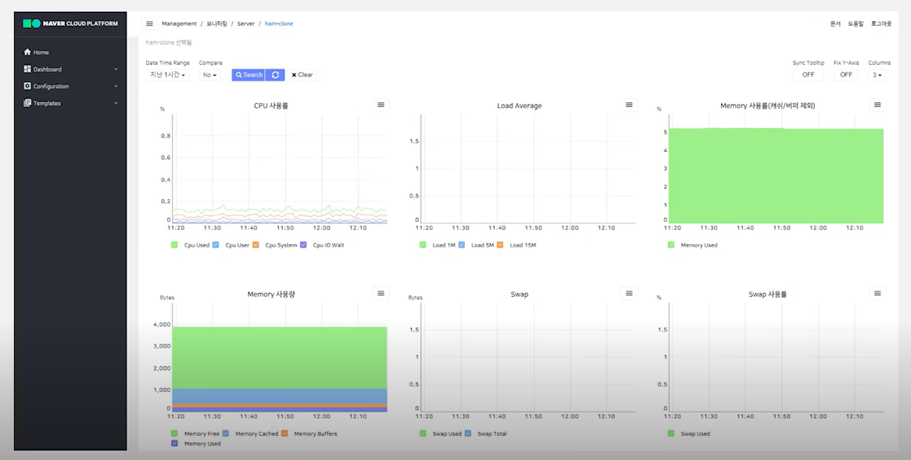The image size is (911, 460).
Task: Open the Memory 사용률 chart menu icon
Action: click(x=877, y=105)
